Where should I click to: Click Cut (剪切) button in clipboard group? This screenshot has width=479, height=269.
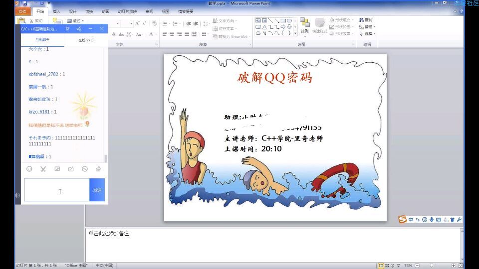click(36, 21)
